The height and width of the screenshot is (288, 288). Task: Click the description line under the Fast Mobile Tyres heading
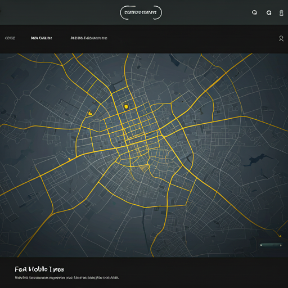[x=67, y=277]
